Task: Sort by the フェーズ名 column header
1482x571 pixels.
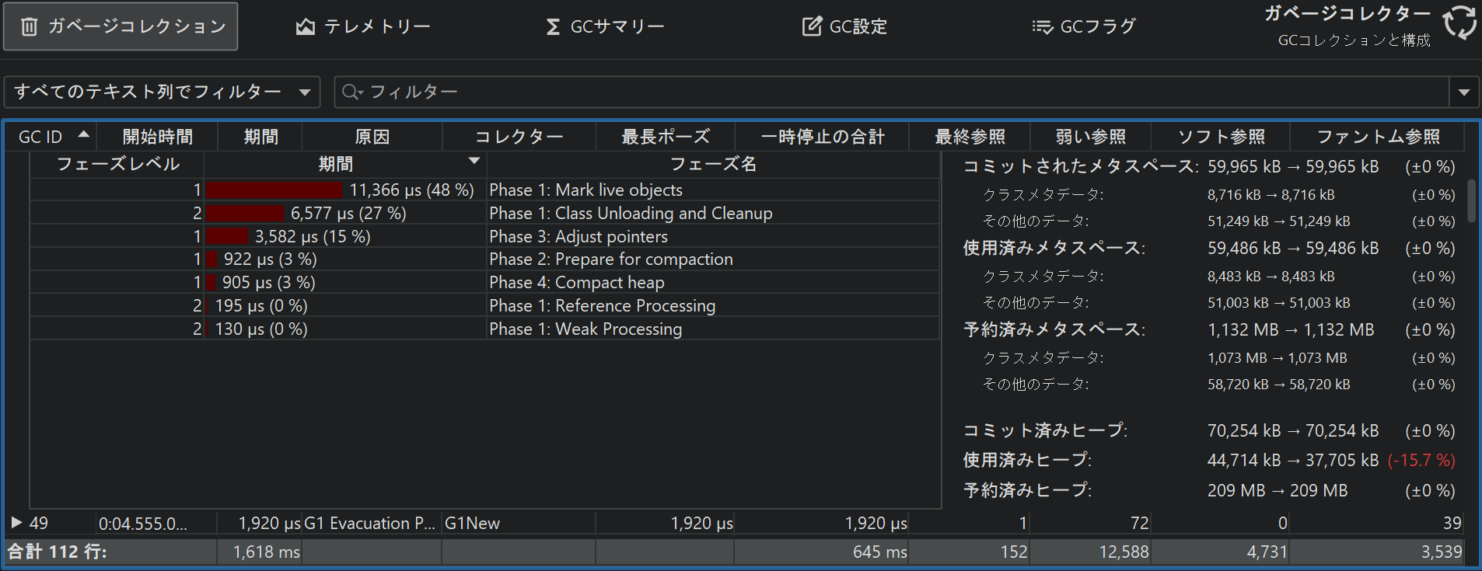Action: click(x=713, y=164)
